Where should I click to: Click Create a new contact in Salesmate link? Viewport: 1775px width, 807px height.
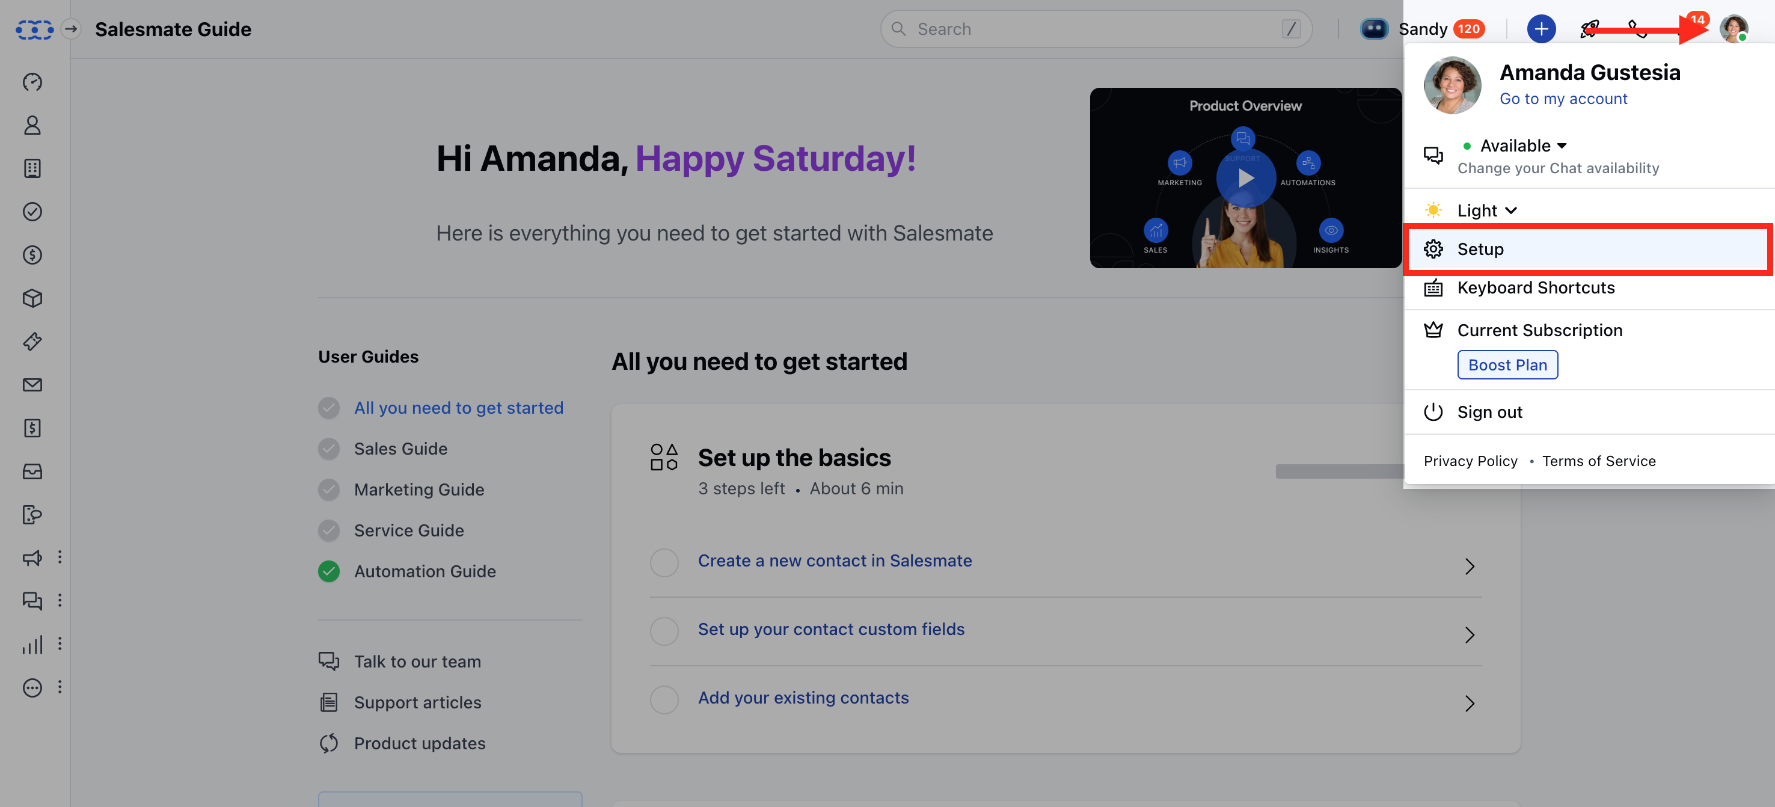tap(835, 561)
